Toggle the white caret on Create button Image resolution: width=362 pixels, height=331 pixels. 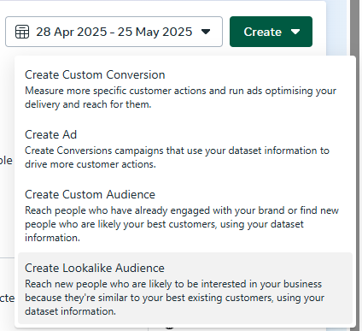pyautogui.click(x=295, y=32)
